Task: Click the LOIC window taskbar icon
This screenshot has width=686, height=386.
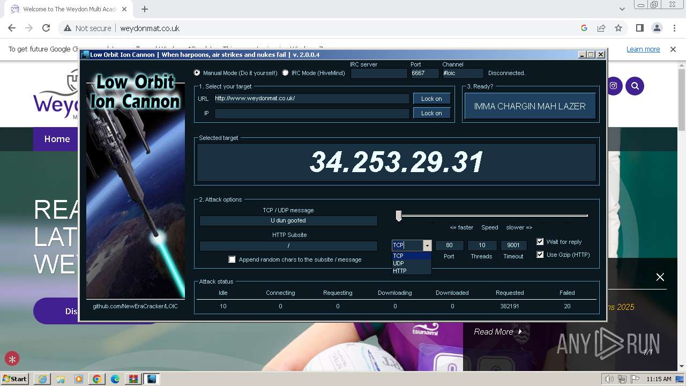Action: [152, 379]
